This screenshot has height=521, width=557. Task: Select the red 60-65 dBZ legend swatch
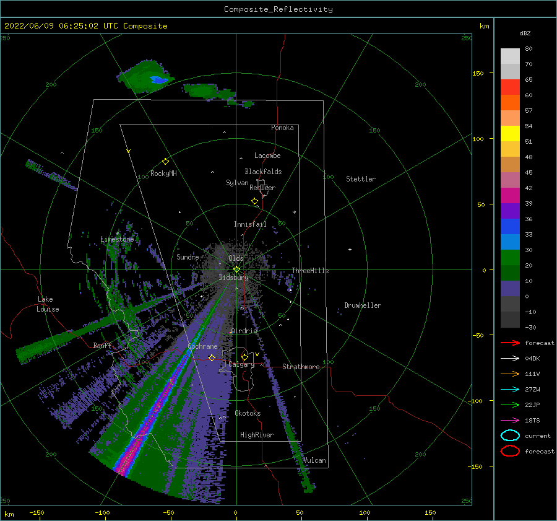point(510,87)
